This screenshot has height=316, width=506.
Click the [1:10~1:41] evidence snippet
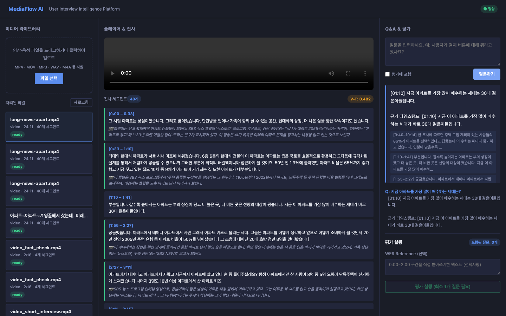443,163
